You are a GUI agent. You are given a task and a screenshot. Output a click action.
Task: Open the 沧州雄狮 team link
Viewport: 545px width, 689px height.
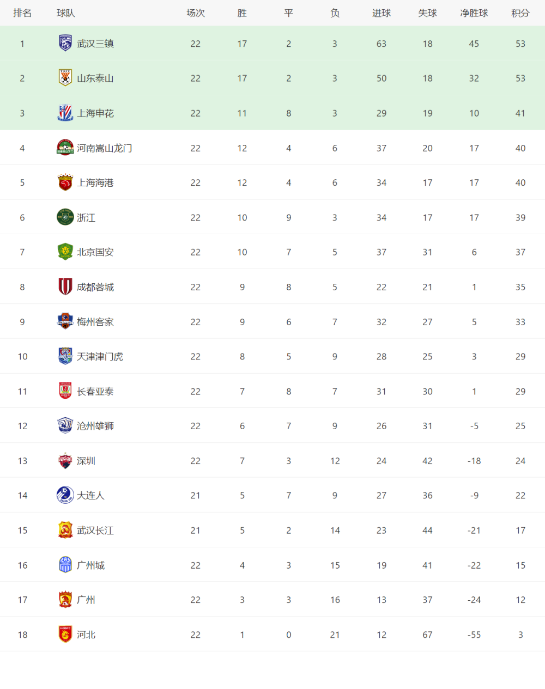pos(95,426)
